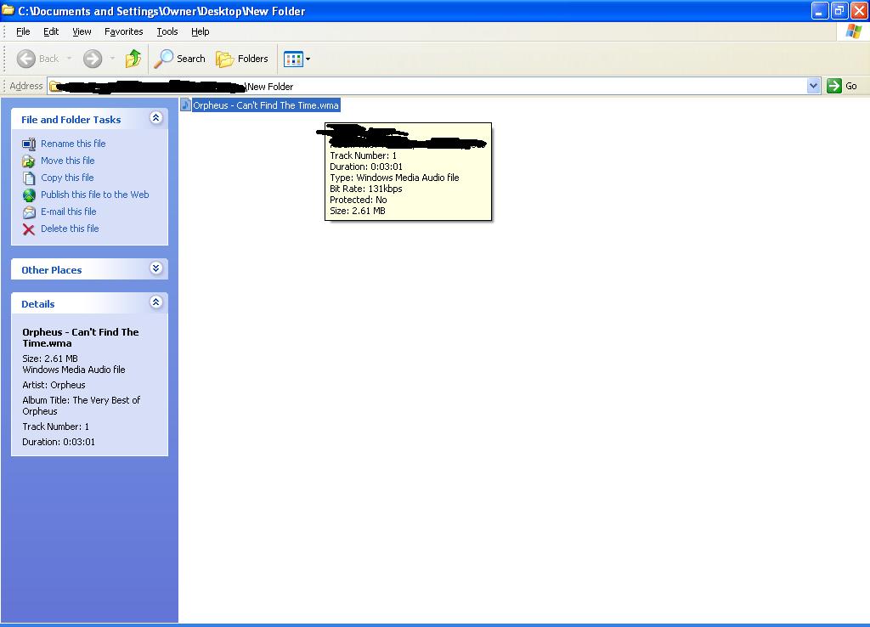
Task: Open the Edit menu
Action: pos(51,31)
